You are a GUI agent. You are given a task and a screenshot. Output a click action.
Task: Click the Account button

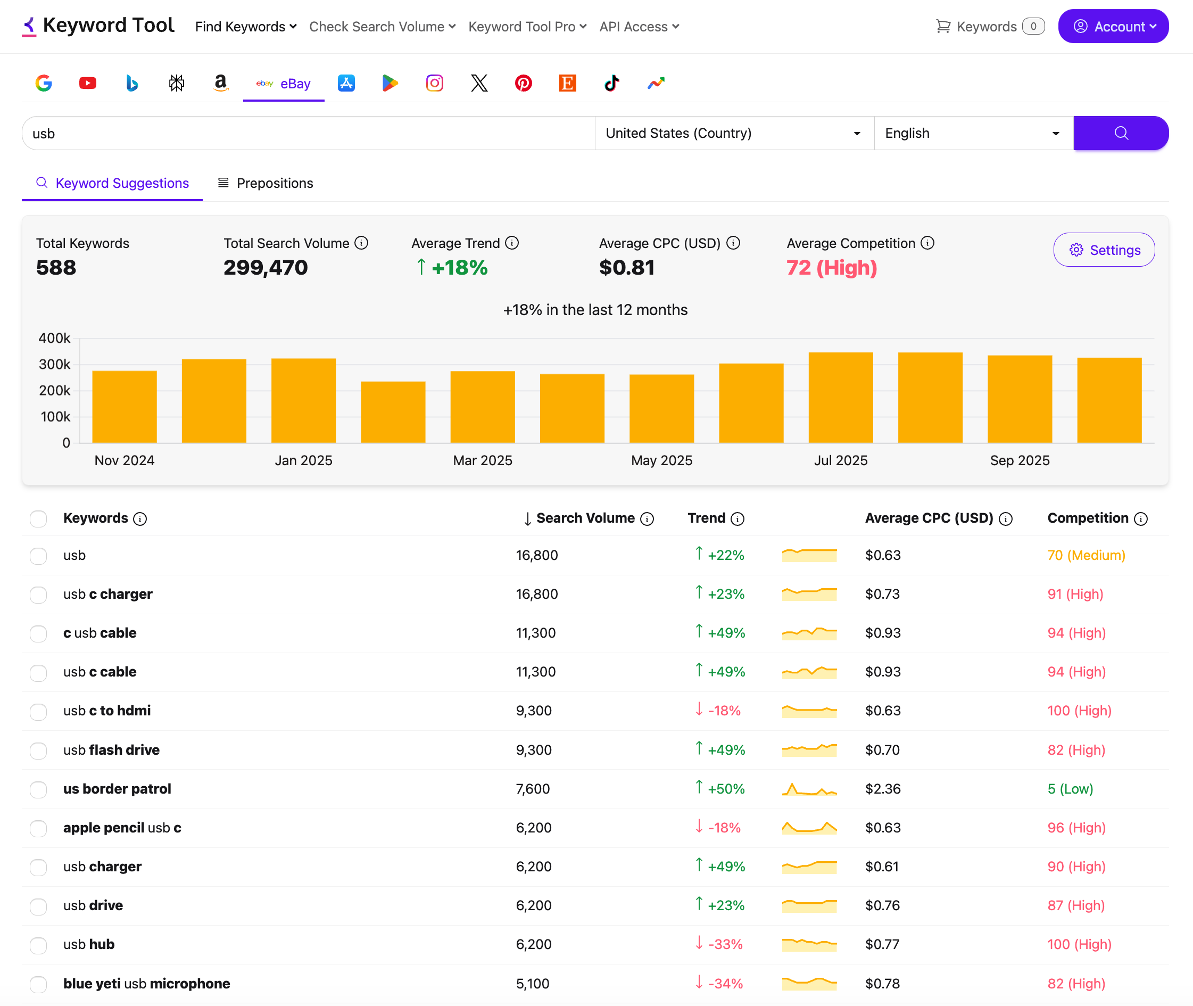tap(1113, 26)
